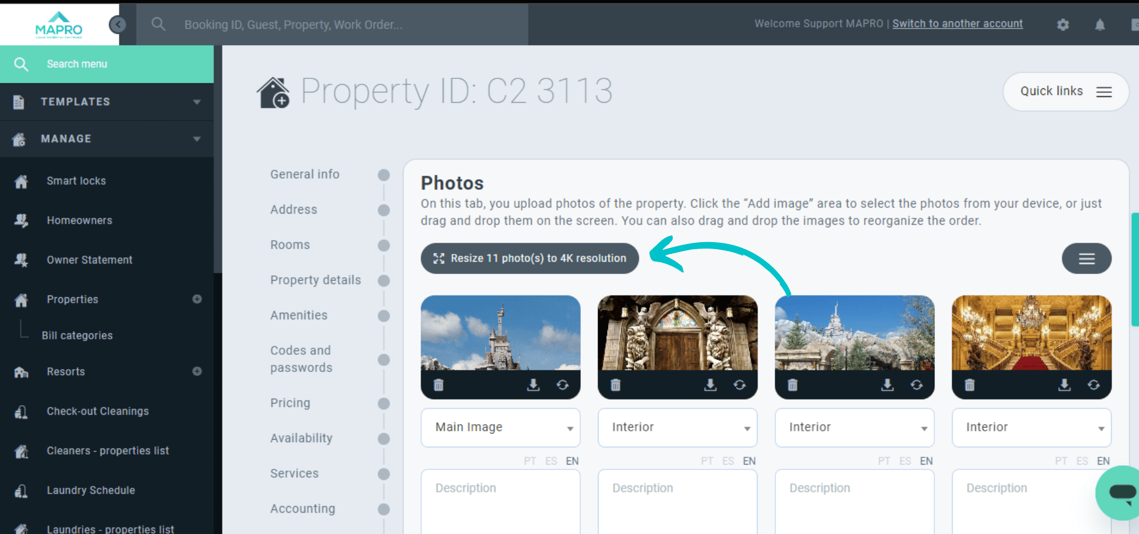Download the second photo with stone entrance

710,385
